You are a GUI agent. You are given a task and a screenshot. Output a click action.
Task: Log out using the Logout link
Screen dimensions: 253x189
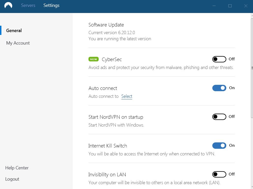pos(12,179)
